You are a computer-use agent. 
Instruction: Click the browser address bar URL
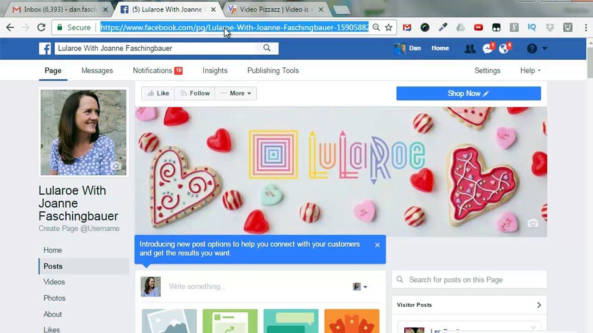234,28
